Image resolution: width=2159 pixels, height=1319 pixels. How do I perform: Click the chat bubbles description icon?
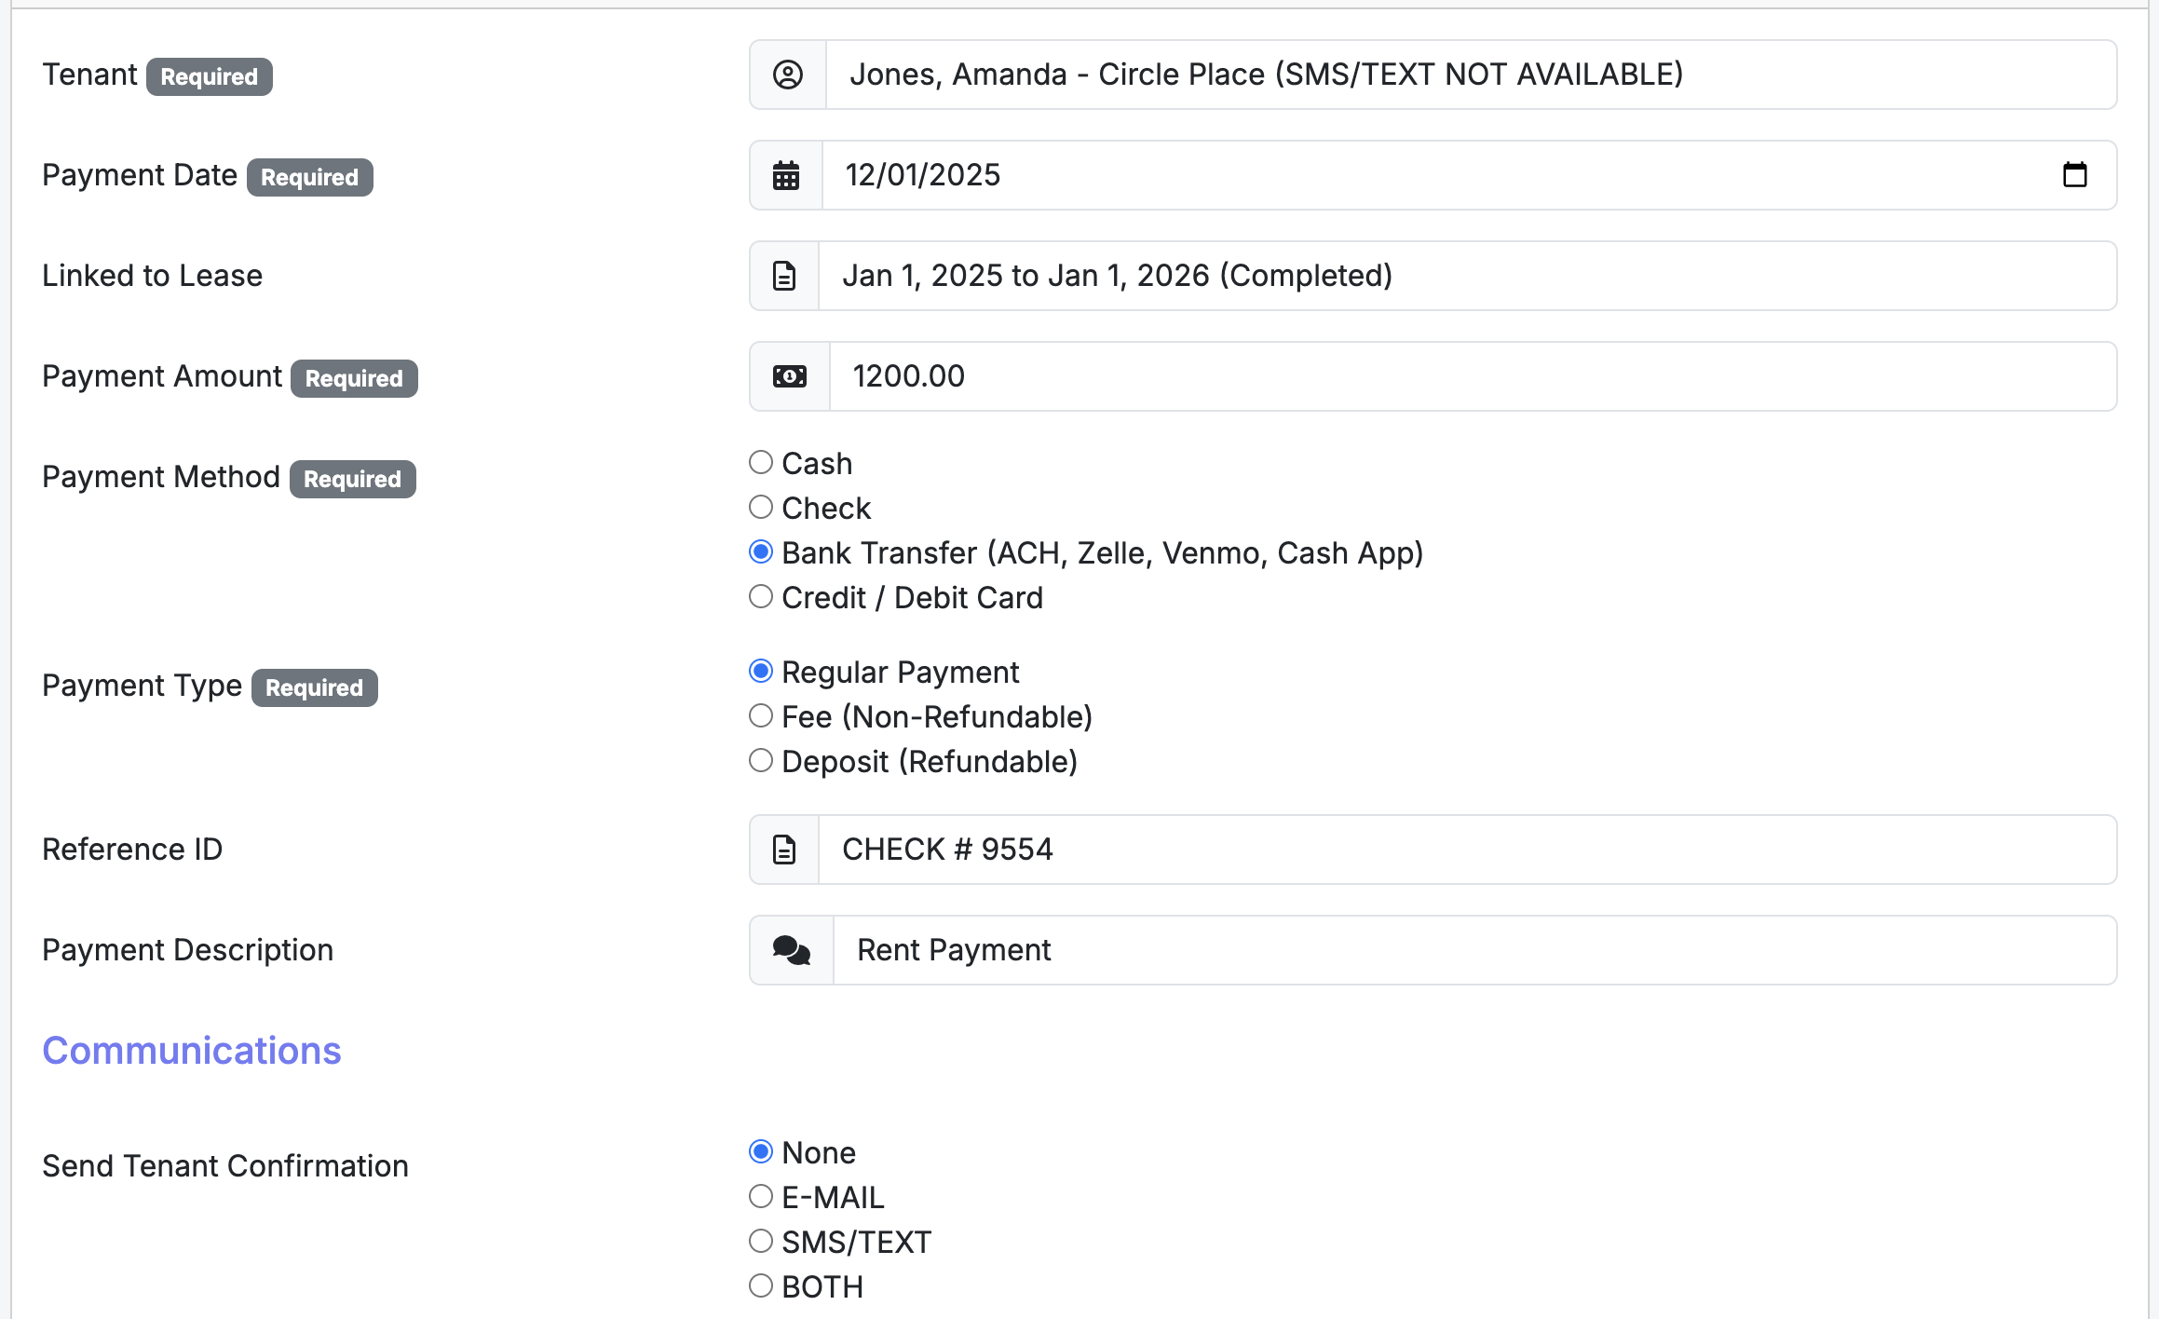[792, 950]
